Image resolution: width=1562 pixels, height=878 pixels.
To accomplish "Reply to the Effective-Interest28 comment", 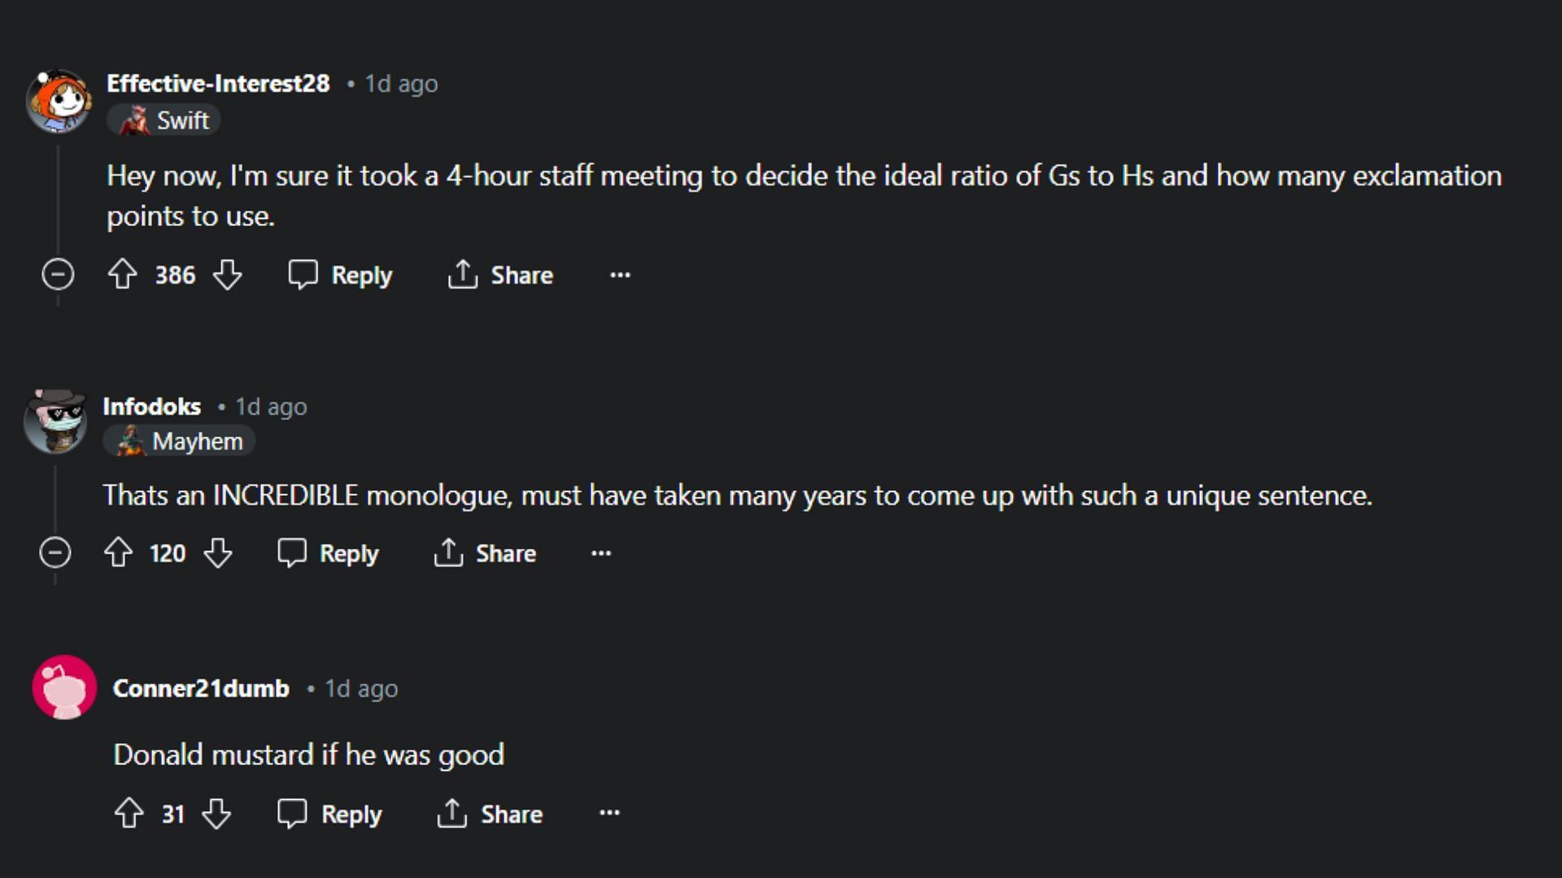I will tap(340, 275).
